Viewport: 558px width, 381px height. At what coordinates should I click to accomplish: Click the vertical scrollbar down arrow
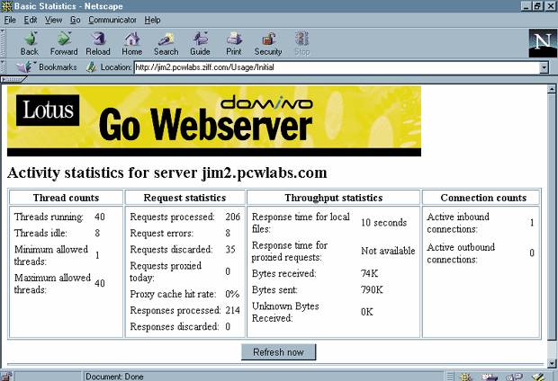point(551,363)
